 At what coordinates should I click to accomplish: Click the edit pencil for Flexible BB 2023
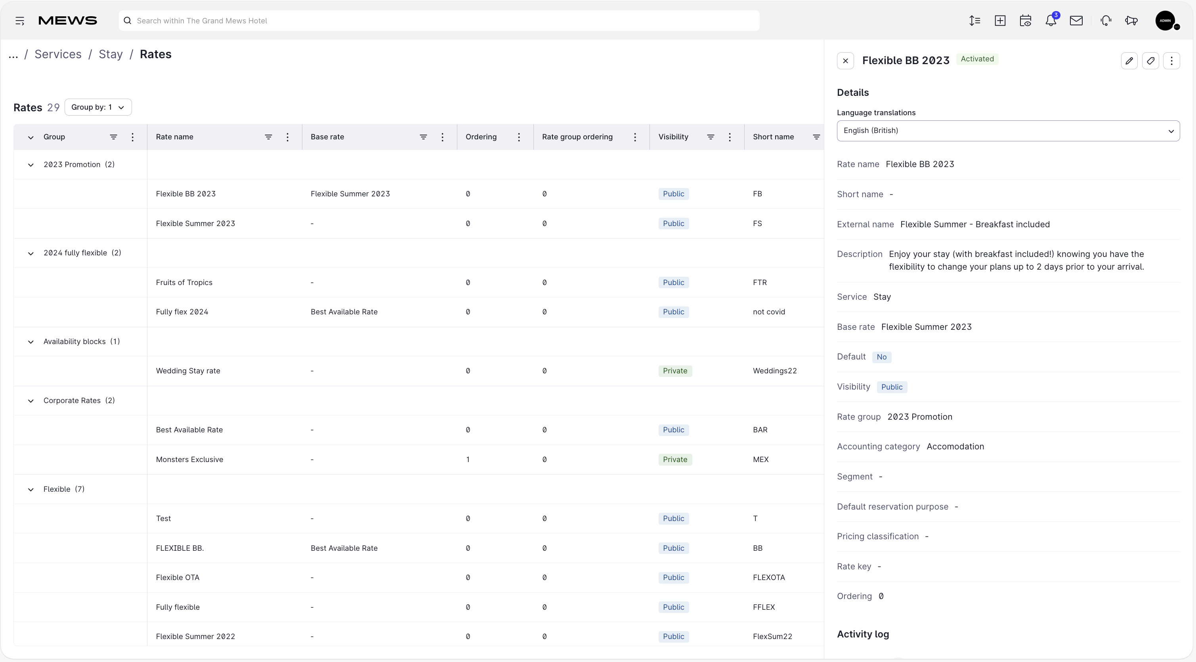[1129, 61]
